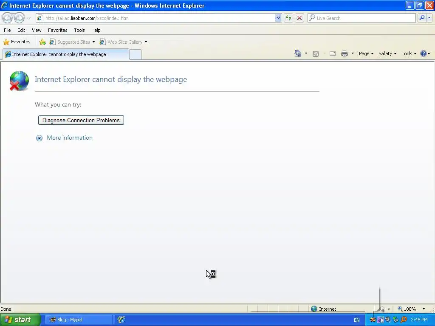Switch to Blog - Mypal taskbar window
The height and width of the screenshot is (326, 435).
[x=79, y=320]
